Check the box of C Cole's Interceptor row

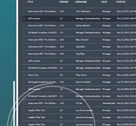point(24,103)
